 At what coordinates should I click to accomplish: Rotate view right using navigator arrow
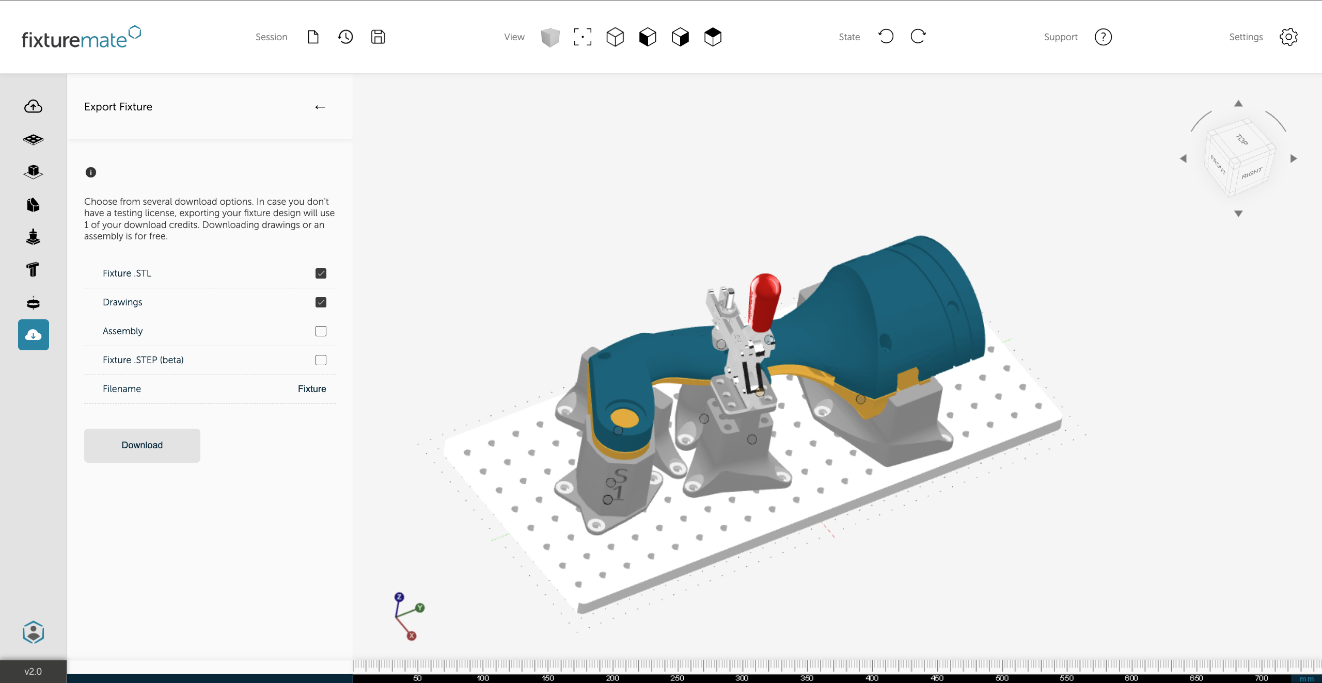point(1294,158)
